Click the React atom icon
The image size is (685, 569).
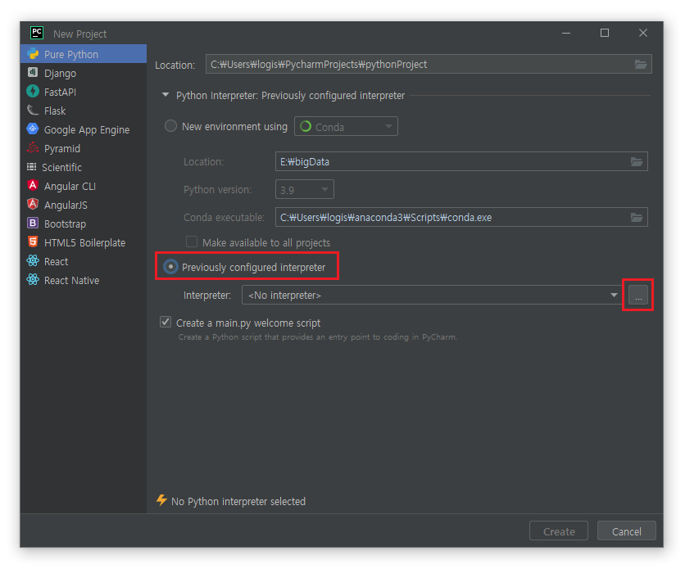[33, 260]
